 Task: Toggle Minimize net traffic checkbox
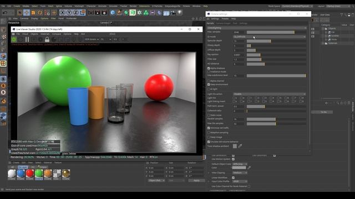point(209,128)
